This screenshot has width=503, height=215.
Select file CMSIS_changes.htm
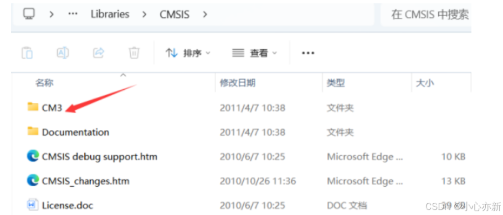click(x=86, y=181)
